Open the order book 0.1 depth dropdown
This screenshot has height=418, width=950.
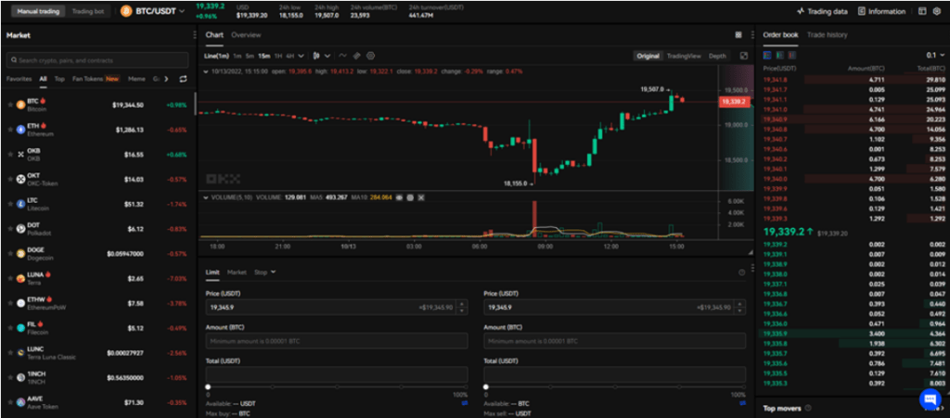[x=931, y=56]
